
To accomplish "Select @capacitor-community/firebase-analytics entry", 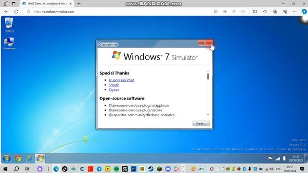I will point(141,115).
